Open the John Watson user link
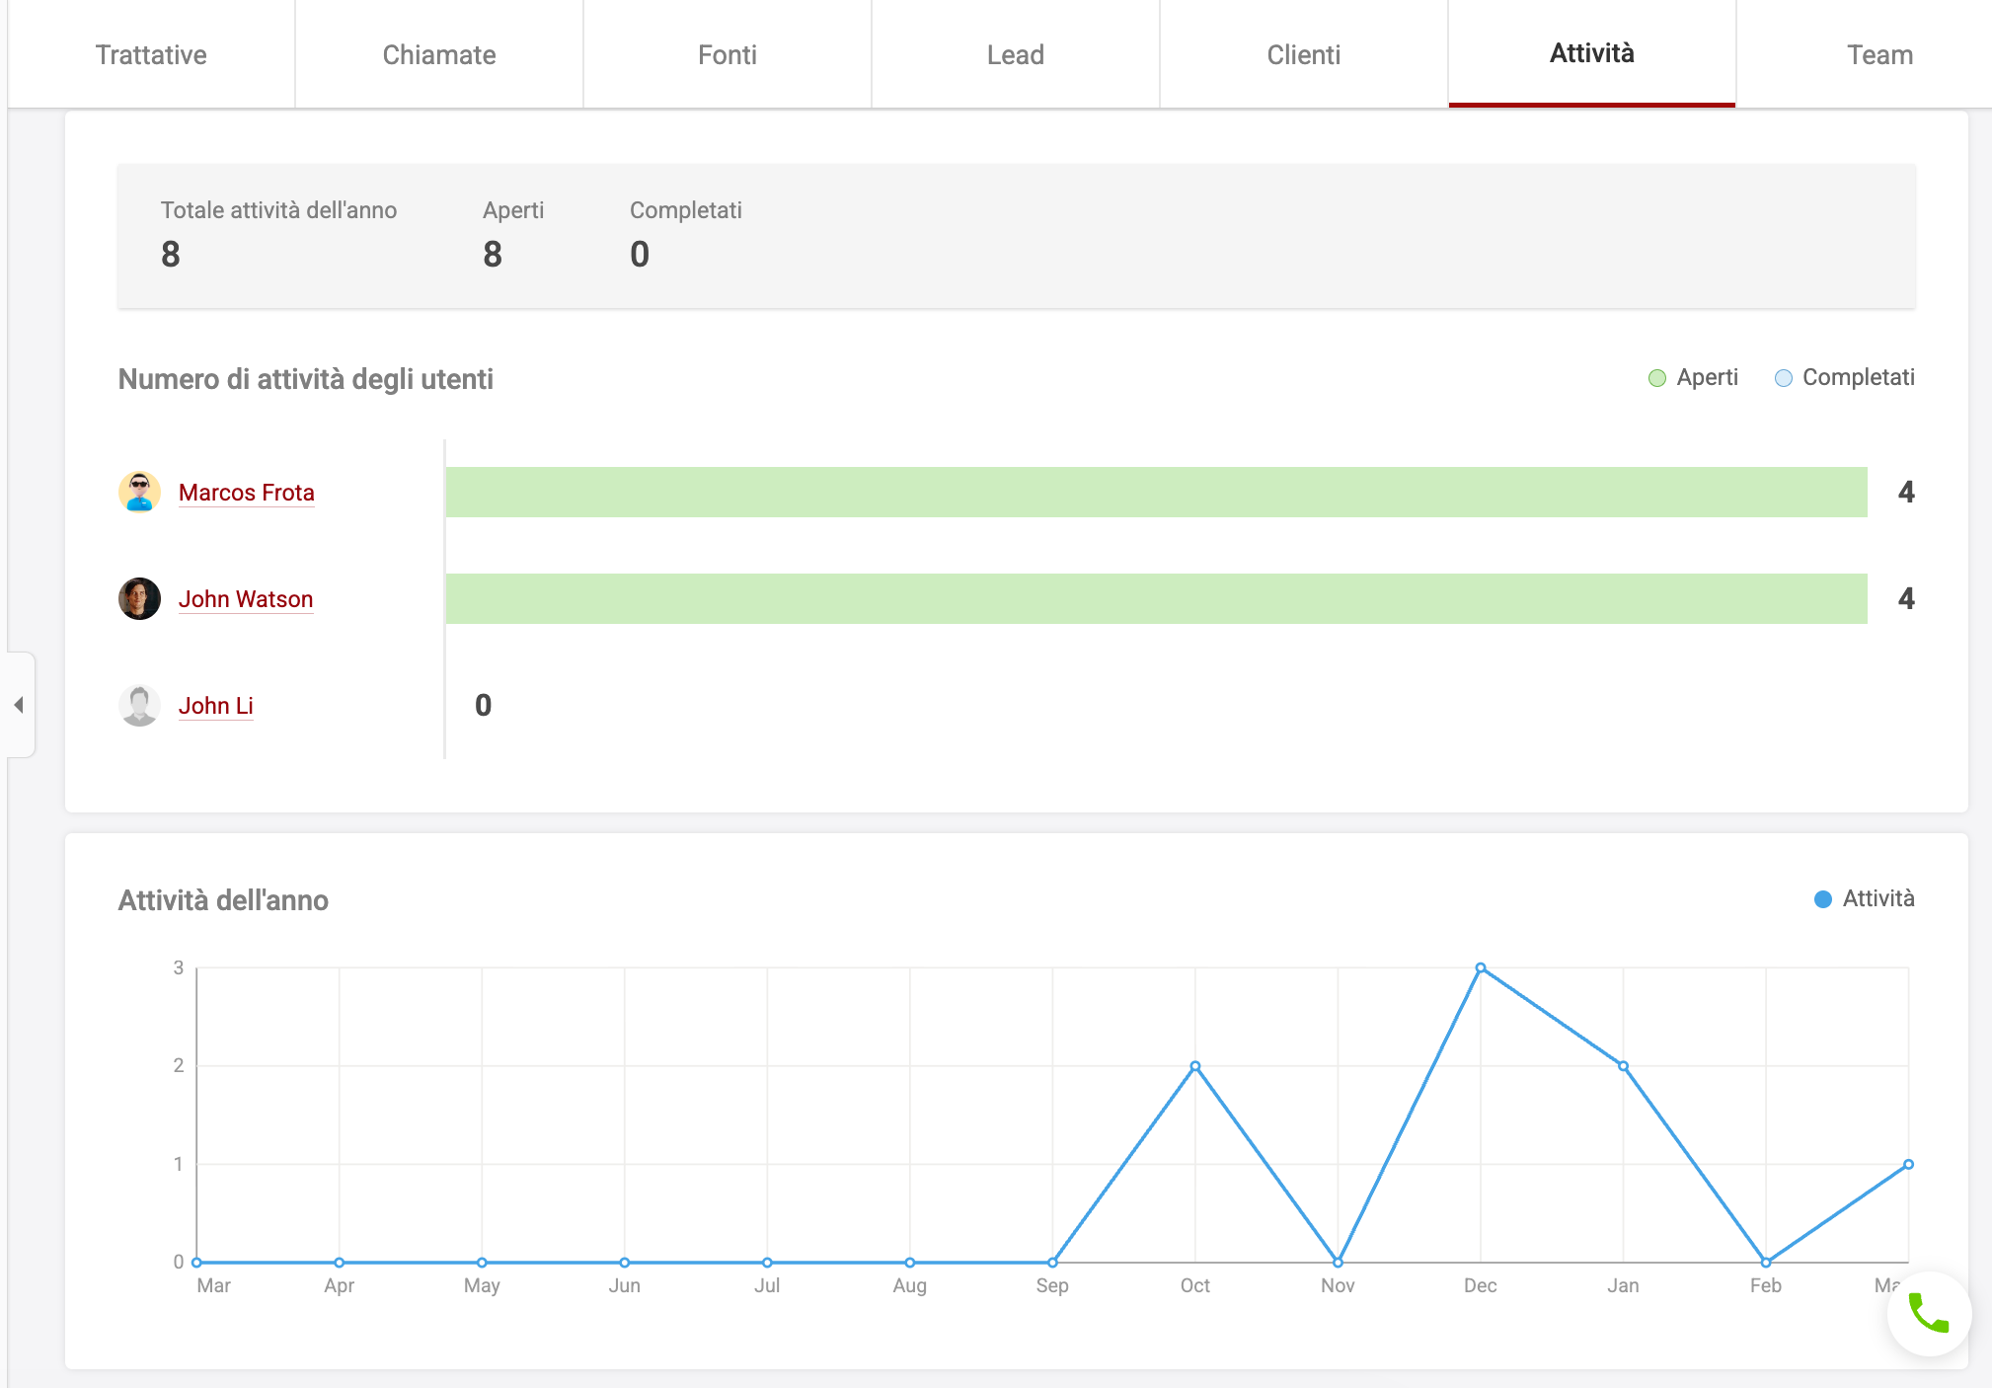The height and width of the screenshot is (1388, 1992). pyautogui.click(x=246, y=598)
